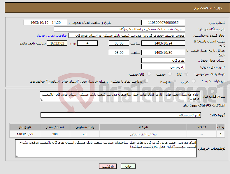Viewport: 230px width, 174px height.
Task: Click the response deadline time 08:00 field
Action: pyautogui.click(x=119, y=43)
